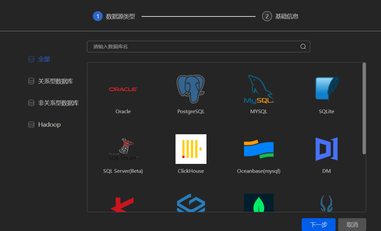This screenshot has width=381, height=231.
Task: Focus the 请输入数据库名 search field
Action: [199, 47]
